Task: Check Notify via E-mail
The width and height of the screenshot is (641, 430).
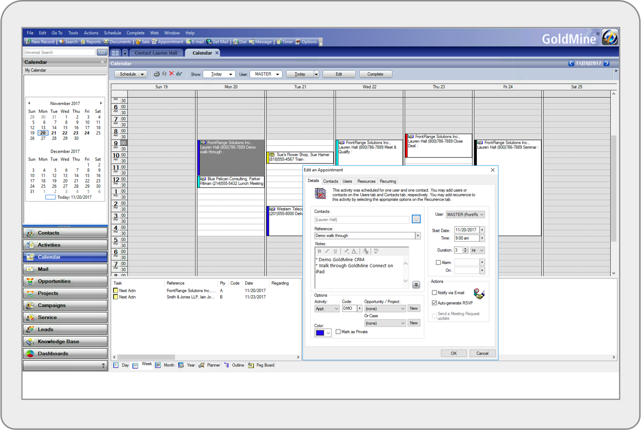Action: tap(434, 293)
